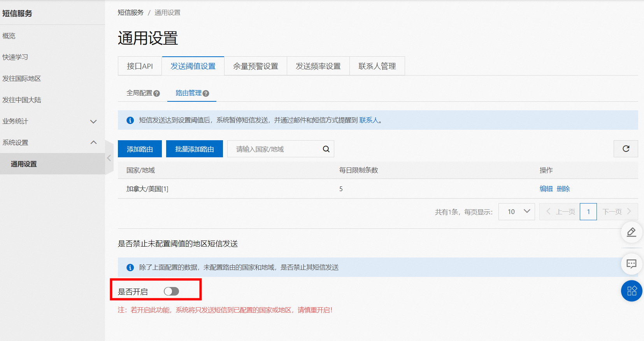
Task: Open the chat message floating icon
Action: pyautogui.click(x=632, y=264)
